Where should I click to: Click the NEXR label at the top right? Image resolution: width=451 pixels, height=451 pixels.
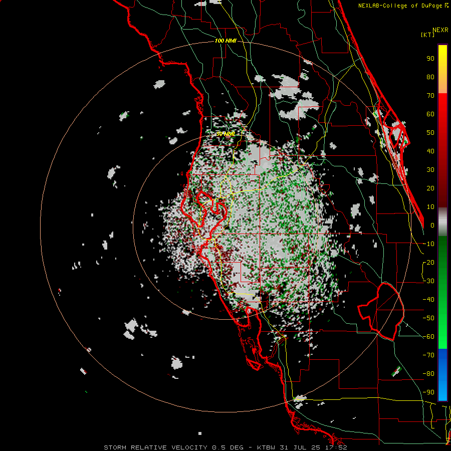[440, 30]
